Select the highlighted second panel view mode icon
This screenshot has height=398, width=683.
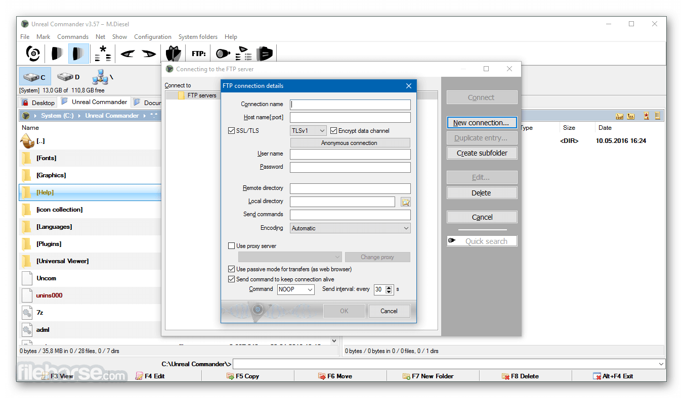(78, 53)
